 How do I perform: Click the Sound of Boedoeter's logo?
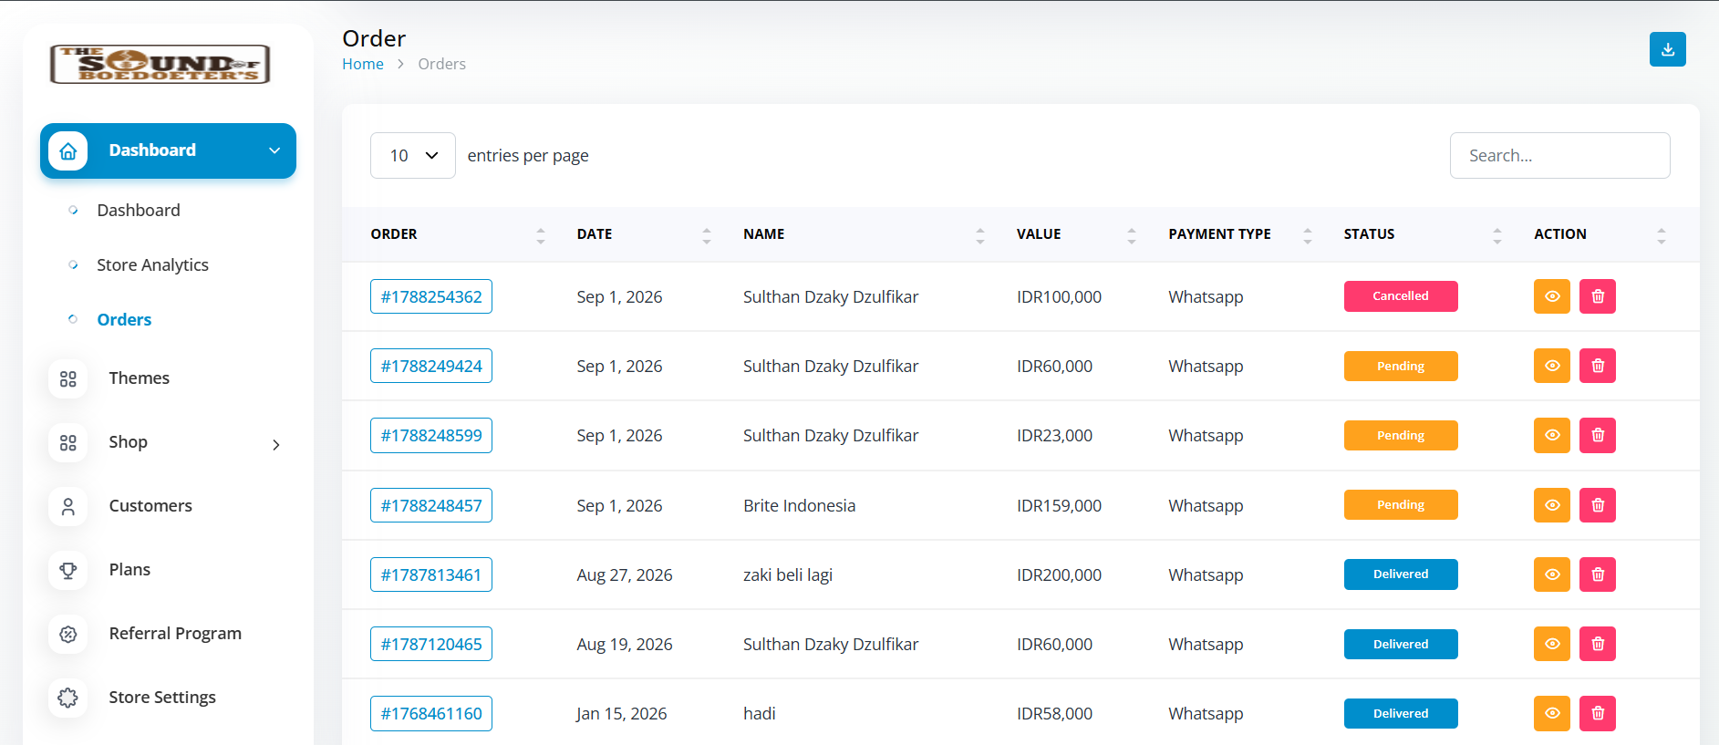[161, 64]
